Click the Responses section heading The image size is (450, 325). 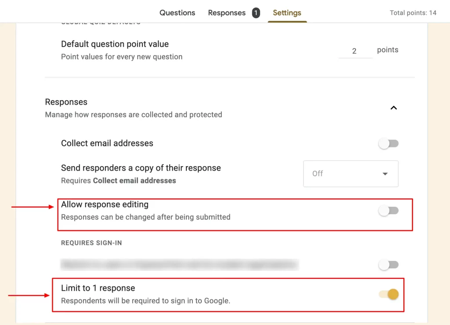[66, 102]
